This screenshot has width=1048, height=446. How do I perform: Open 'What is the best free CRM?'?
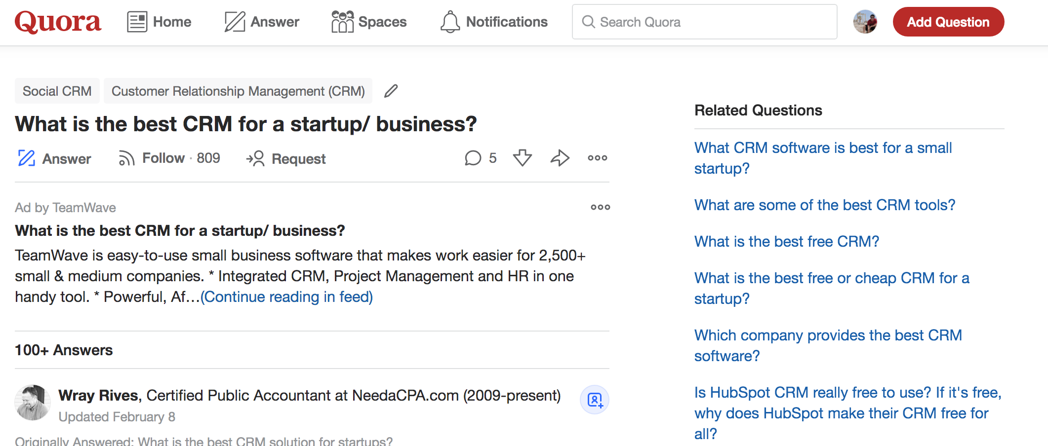[x=787, y=241]
